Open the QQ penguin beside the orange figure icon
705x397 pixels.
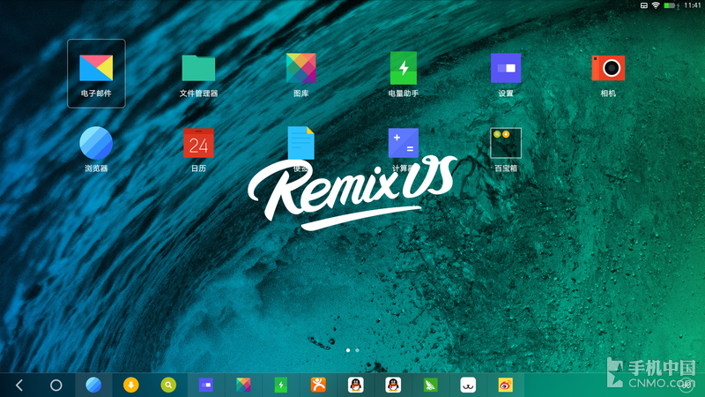(356, 386)
